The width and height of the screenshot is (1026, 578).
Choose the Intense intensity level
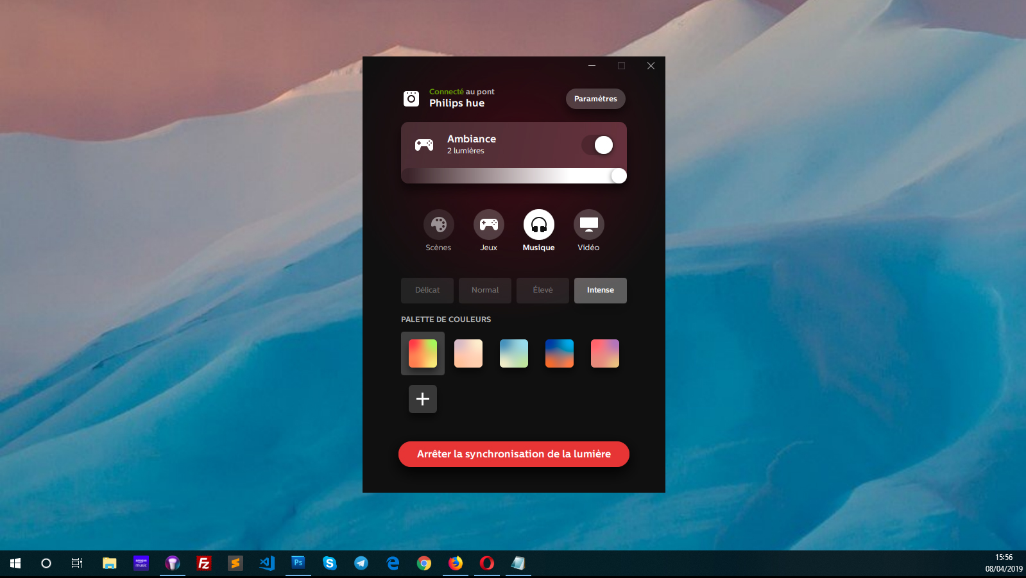tap(600, 291)
